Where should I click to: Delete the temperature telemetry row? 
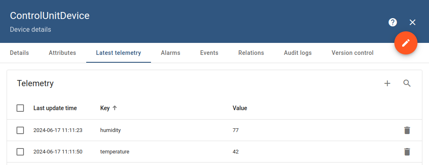[x=407, y=152]
